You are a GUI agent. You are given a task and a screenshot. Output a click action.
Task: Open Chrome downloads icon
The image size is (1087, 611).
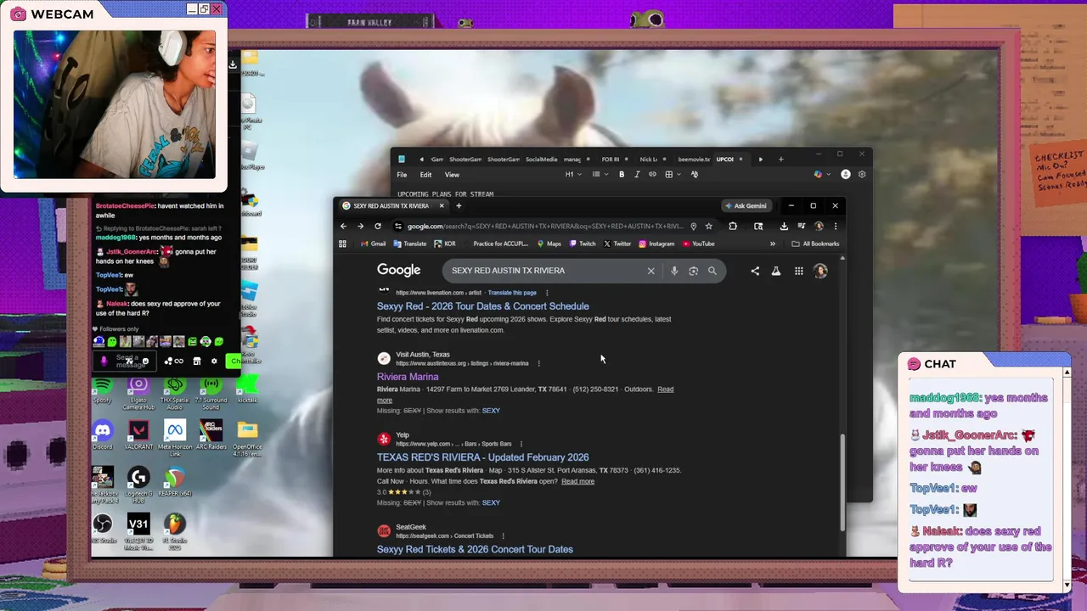(x=784, y=227)
